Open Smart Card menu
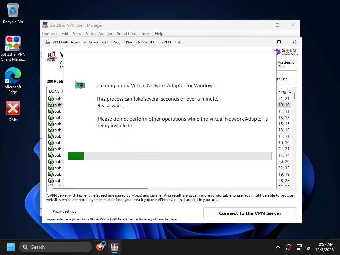The height and width of the screenshot is (255, 340). (127, 34)
